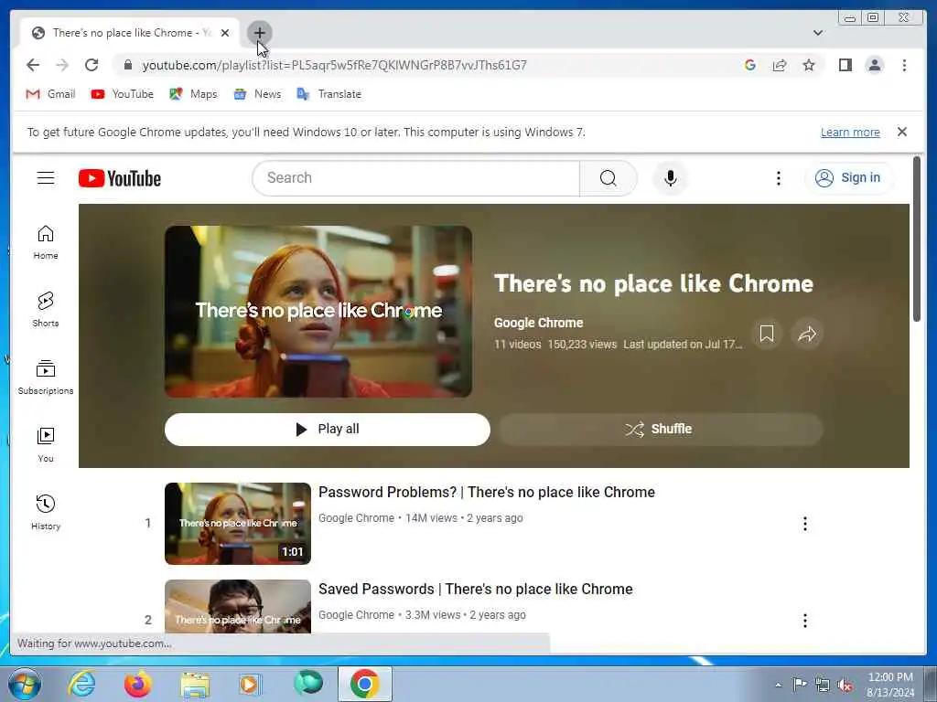Open Windows Media Player on taskbar
This screenshot has height=702, width=937.
251,684
